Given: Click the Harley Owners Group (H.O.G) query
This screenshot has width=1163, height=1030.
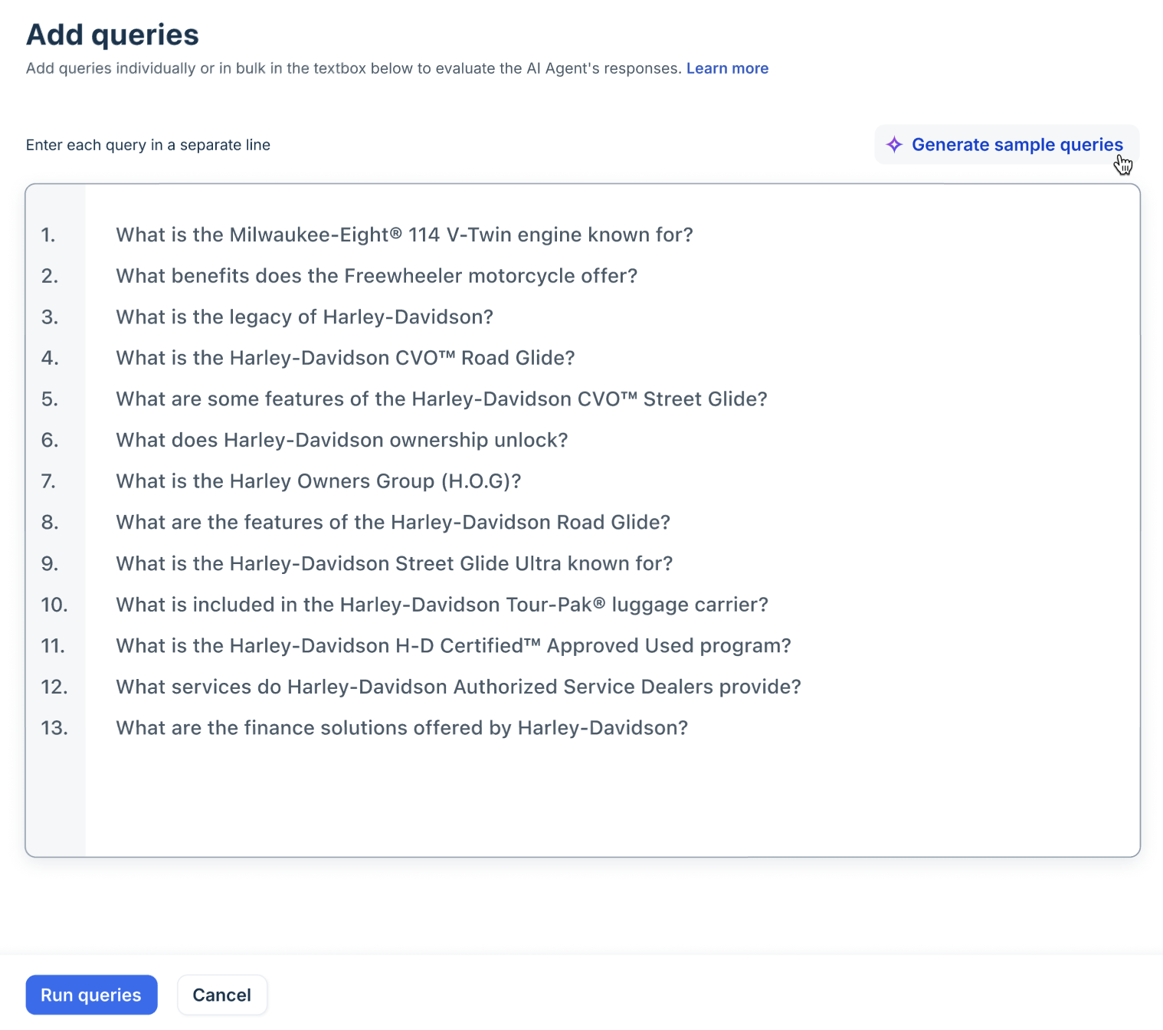Looking at the screenshot, I should [x=318, y=481].
